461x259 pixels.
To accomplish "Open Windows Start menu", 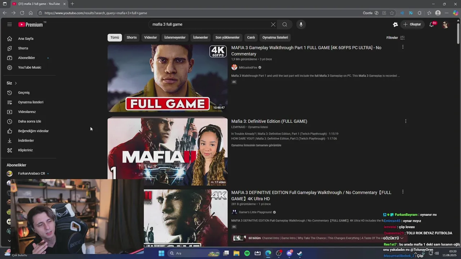I will 161,253.
